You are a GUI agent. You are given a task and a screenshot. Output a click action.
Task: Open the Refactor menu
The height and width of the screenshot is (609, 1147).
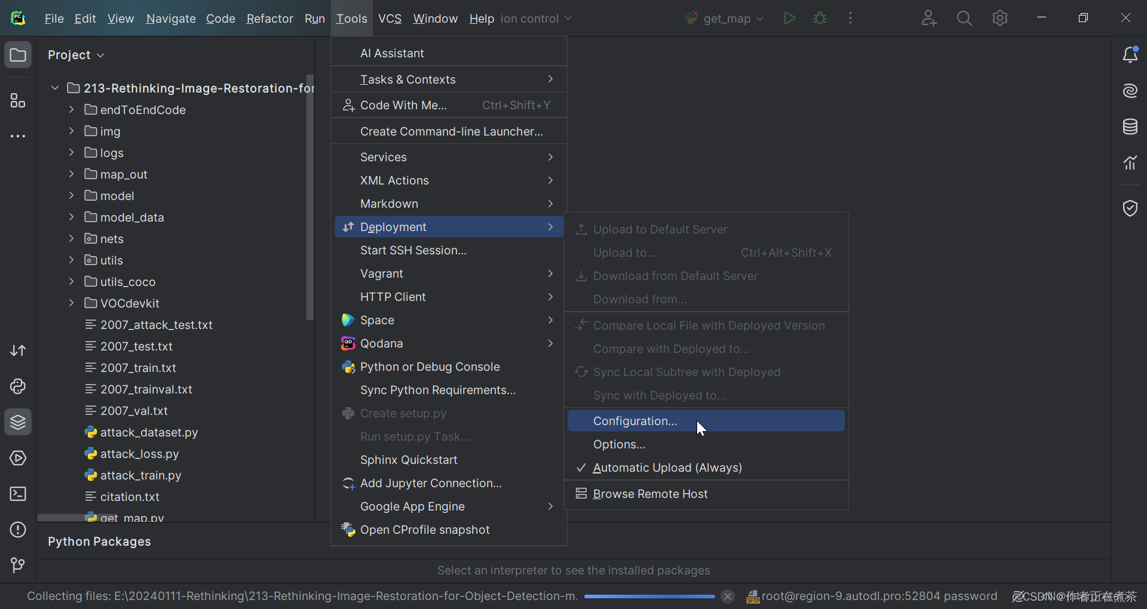coord(269,18)
